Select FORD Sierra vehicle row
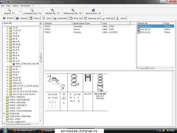 [x=87, y=29]
